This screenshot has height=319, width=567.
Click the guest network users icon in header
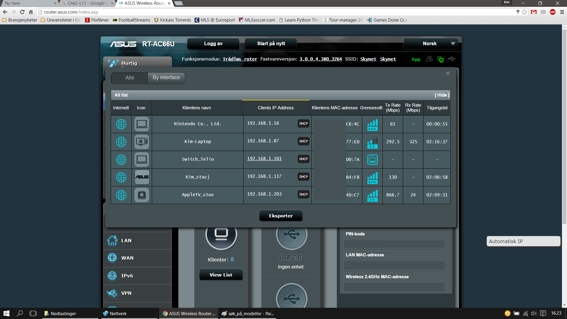[x=429, y=59]
